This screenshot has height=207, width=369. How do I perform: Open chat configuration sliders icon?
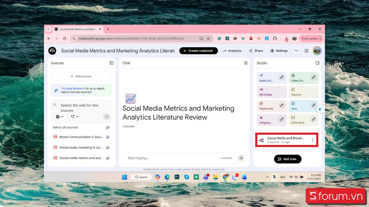246,63
